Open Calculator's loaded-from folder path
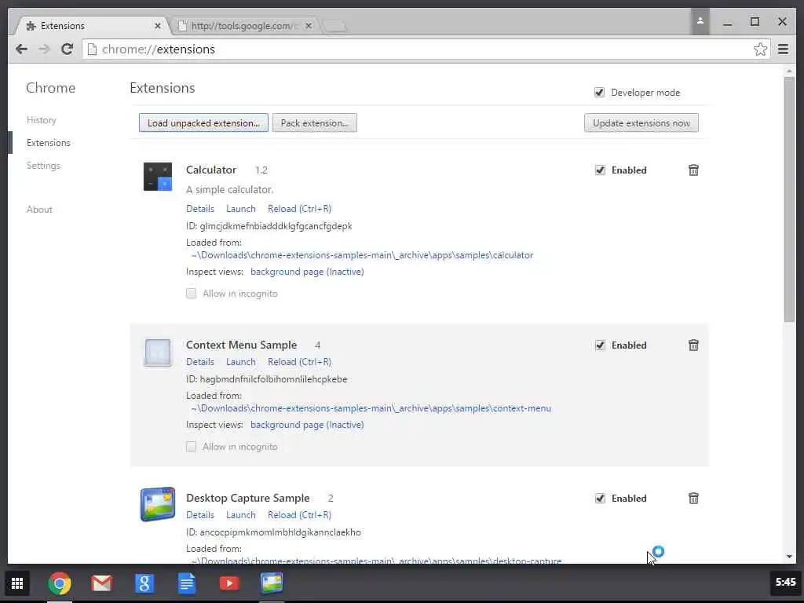 click(362, 255)
